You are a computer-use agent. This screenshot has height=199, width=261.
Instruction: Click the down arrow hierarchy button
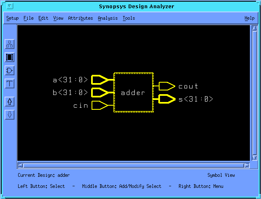pyautogui.click(x=9, y=115)
